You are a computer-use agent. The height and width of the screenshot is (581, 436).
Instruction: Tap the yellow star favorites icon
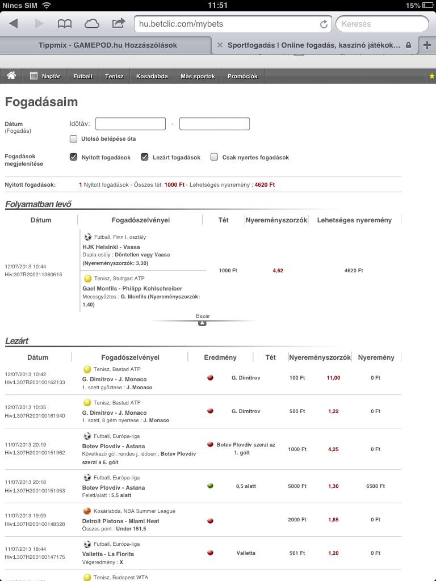click(432, 76)
